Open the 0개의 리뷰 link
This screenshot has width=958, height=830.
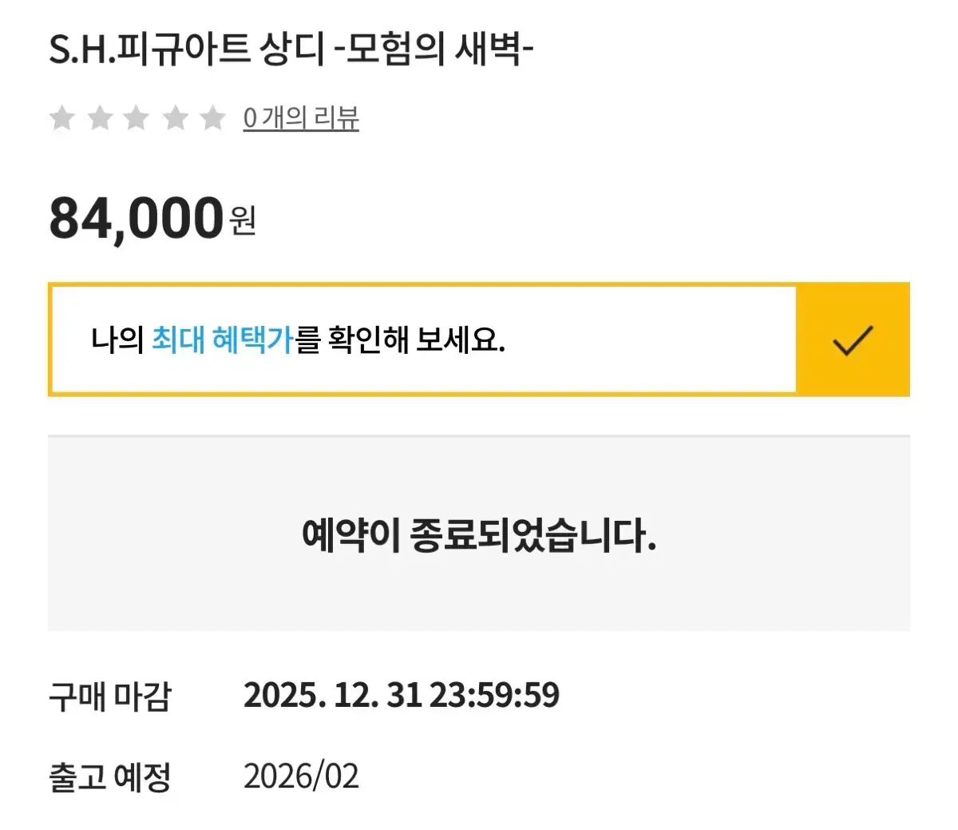coord(301,118)
